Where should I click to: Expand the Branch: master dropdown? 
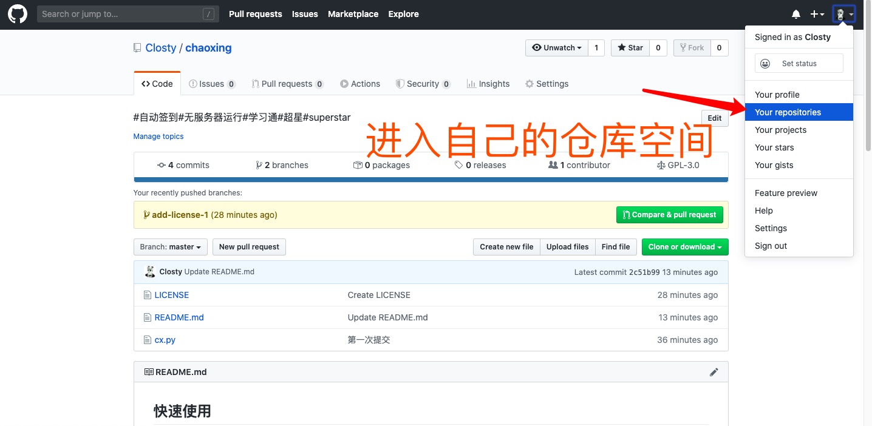point(171,247)
